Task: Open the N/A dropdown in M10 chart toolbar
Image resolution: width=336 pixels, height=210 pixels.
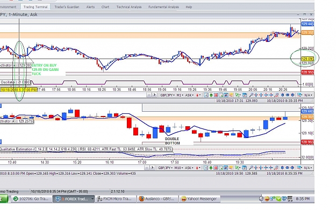Action: coord(308,168)
